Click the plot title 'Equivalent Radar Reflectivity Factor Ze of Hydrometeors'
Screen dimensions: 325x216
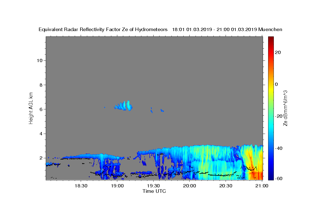click(x=103, y=30)
